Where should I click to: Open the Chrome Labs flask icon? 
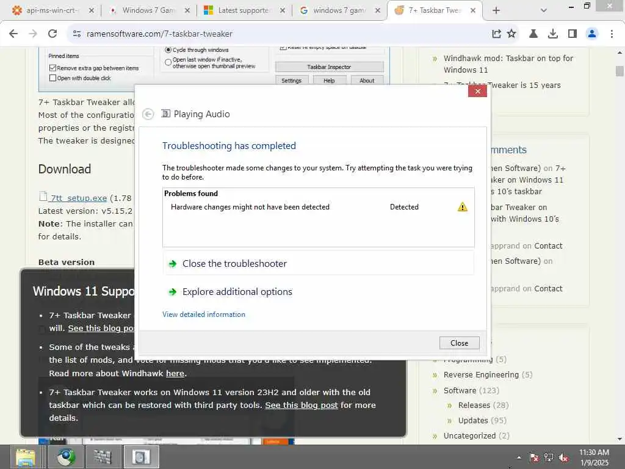click(x=533, y=34)
